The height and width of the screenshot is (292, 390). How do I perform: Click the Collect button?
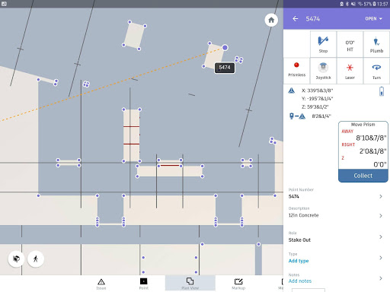363,176
